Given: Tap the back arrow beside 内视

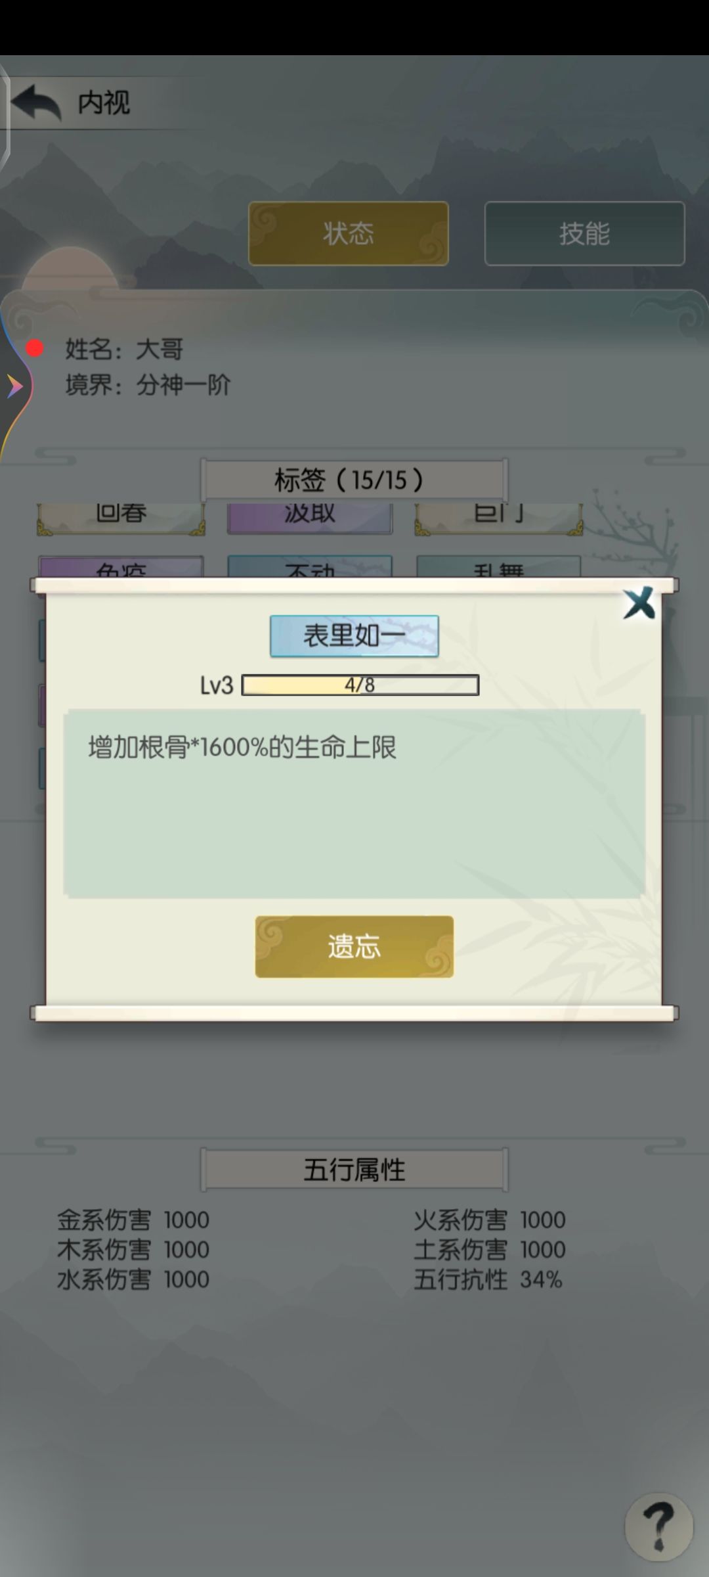Looking at the screenshot, I should click(37, 103).
